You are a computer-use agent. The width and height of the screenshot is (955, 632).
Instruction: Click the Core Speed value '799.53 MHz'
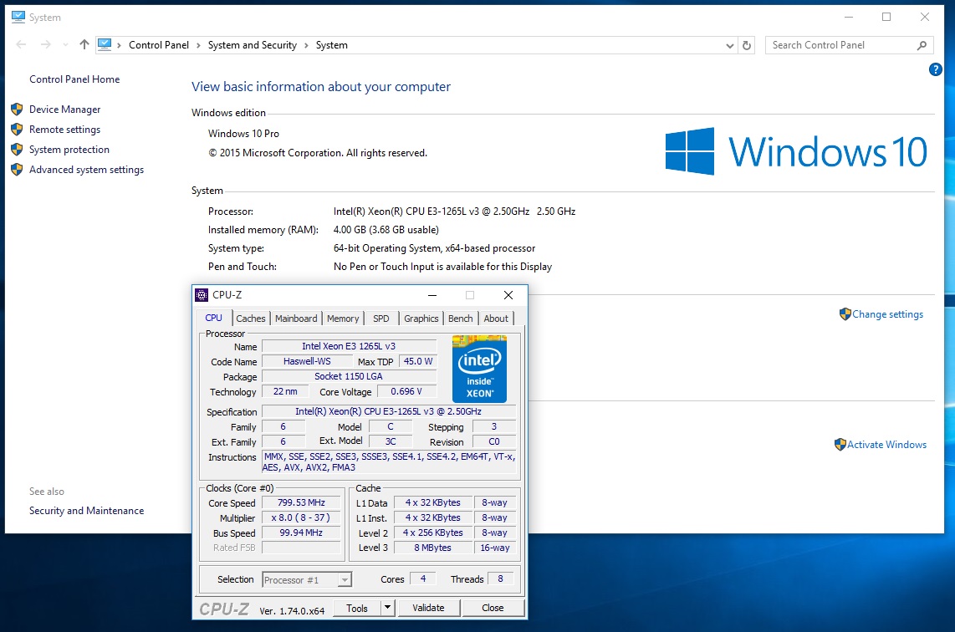pos(302,503)
